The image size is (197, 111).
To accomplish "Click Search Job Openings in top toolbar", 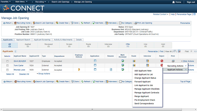I will (43, 23).
